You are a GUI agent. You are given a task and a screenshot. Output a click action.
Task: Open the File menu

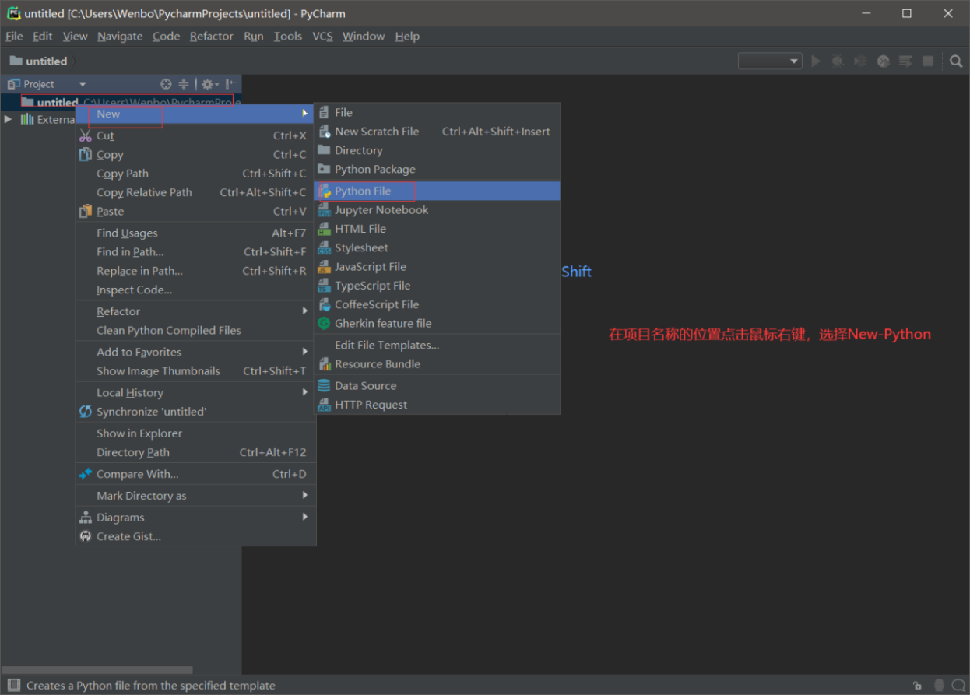(x=14, y=36)
